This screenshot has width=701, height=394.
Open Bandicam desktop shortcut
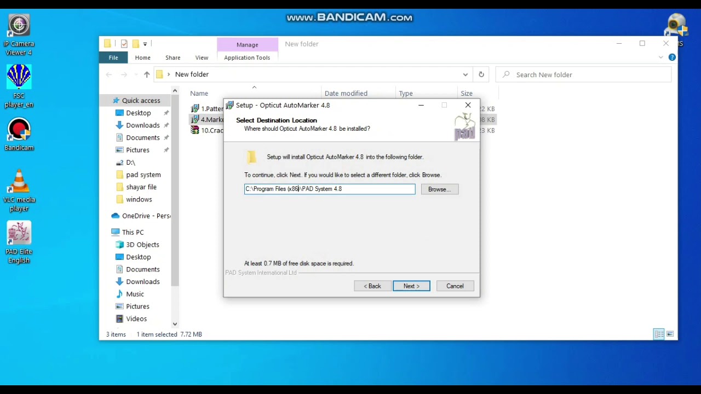pos(19,135)
